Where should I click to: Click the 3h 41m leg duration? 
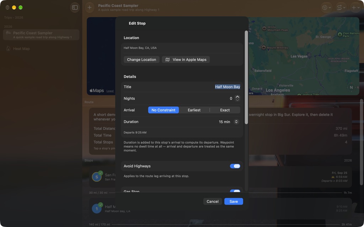(x=347, y=225)
